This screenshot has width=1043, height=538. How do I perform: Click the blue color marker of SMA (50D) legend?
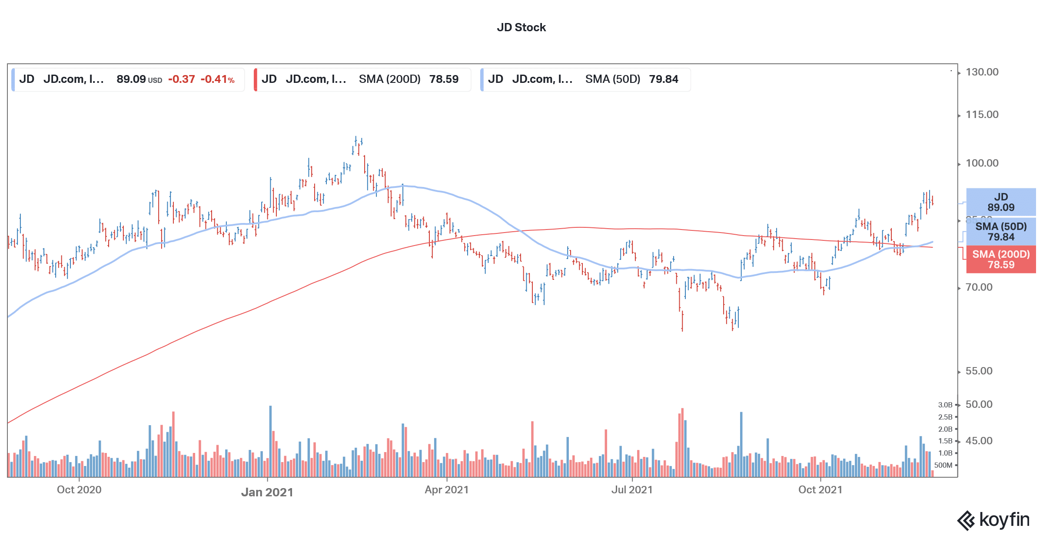482,79
